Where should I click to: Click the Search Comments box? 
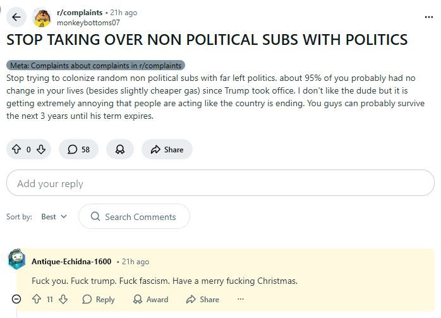tap(134, 216)
